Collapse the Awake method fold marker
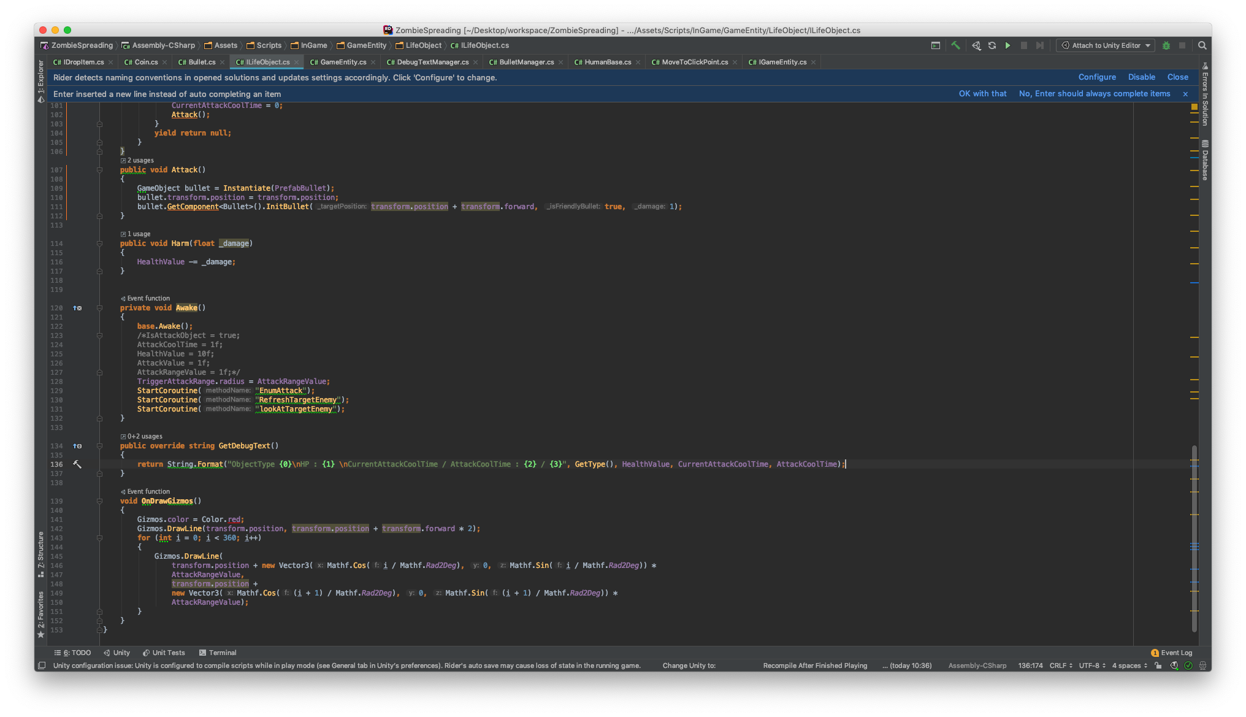Viewport: 1246px width, 717px height. click(x=99, y=308)
